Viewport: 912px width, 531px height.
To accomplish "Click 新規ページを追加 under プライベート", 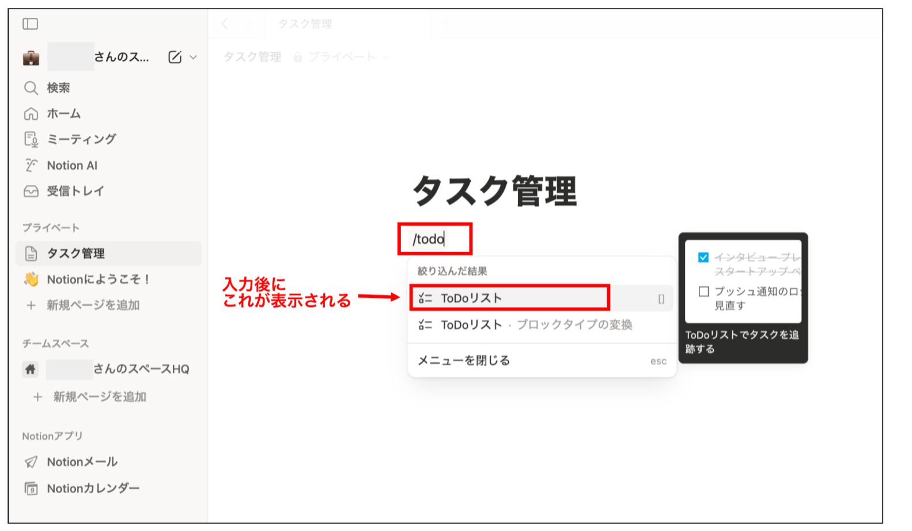I will pos(93,305).
